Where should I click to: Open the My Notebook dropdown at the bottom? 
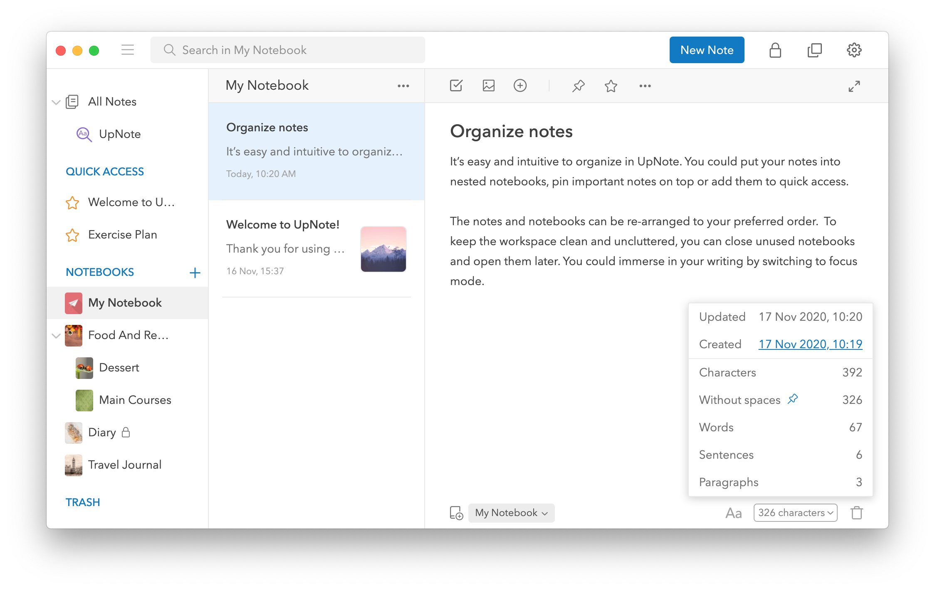[511, 513]
